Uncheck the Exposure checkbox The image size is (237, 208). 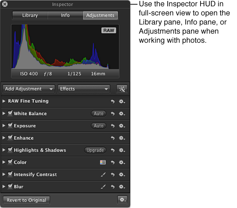tap(10, 125)
